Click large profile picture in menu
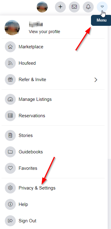Image resolution: width=111 pixels, height=229 pixels. (12, 27)
